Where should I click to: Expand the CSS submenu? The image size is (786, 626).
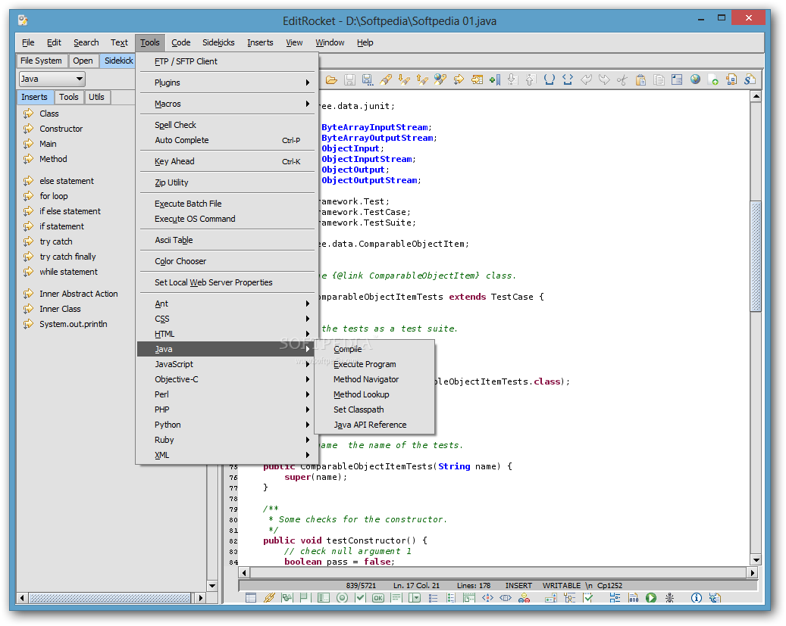coord(227,319)
